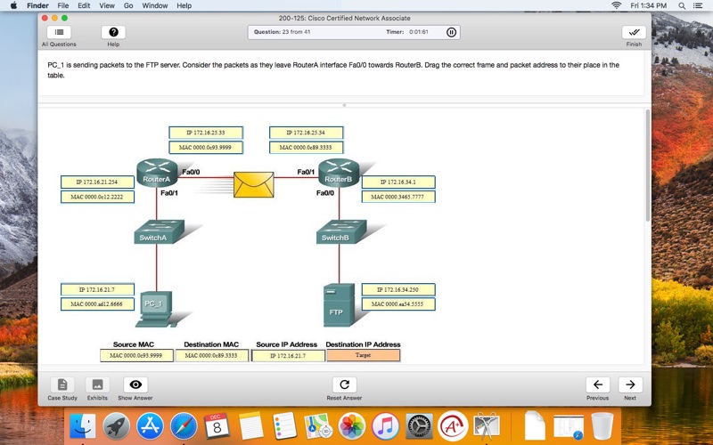This screenshot has width=713, height=445.
Task: Click the RouterB icon in diagram
Action: tap(339, 173)
